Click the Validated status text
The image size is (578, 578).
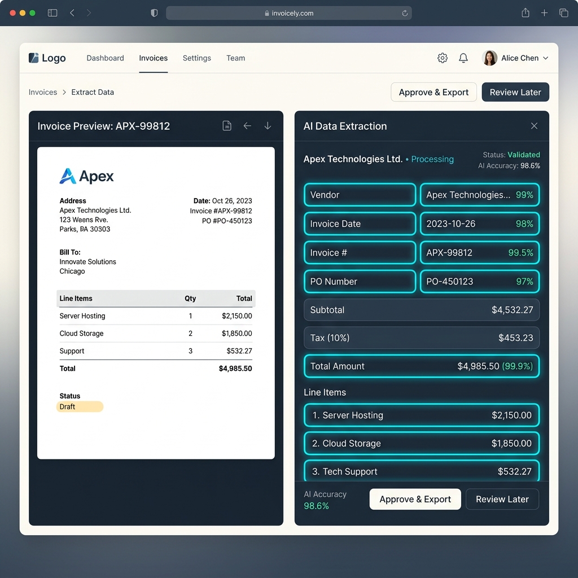pos(523,155)
